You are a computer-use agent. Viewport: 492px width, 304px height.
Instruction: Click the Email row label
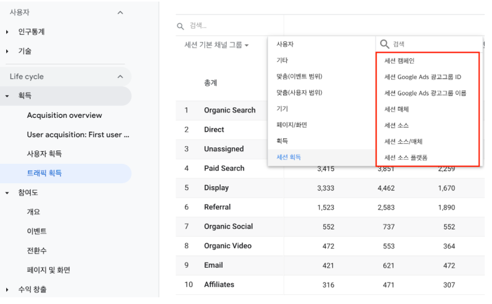click(x=214, y=266)
